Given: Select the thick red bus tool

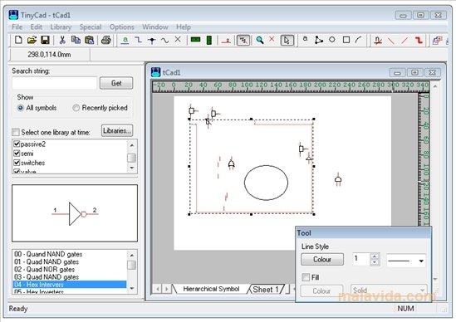Looking at the screenshot, I should pyautogui.click(x=418, y=40).
